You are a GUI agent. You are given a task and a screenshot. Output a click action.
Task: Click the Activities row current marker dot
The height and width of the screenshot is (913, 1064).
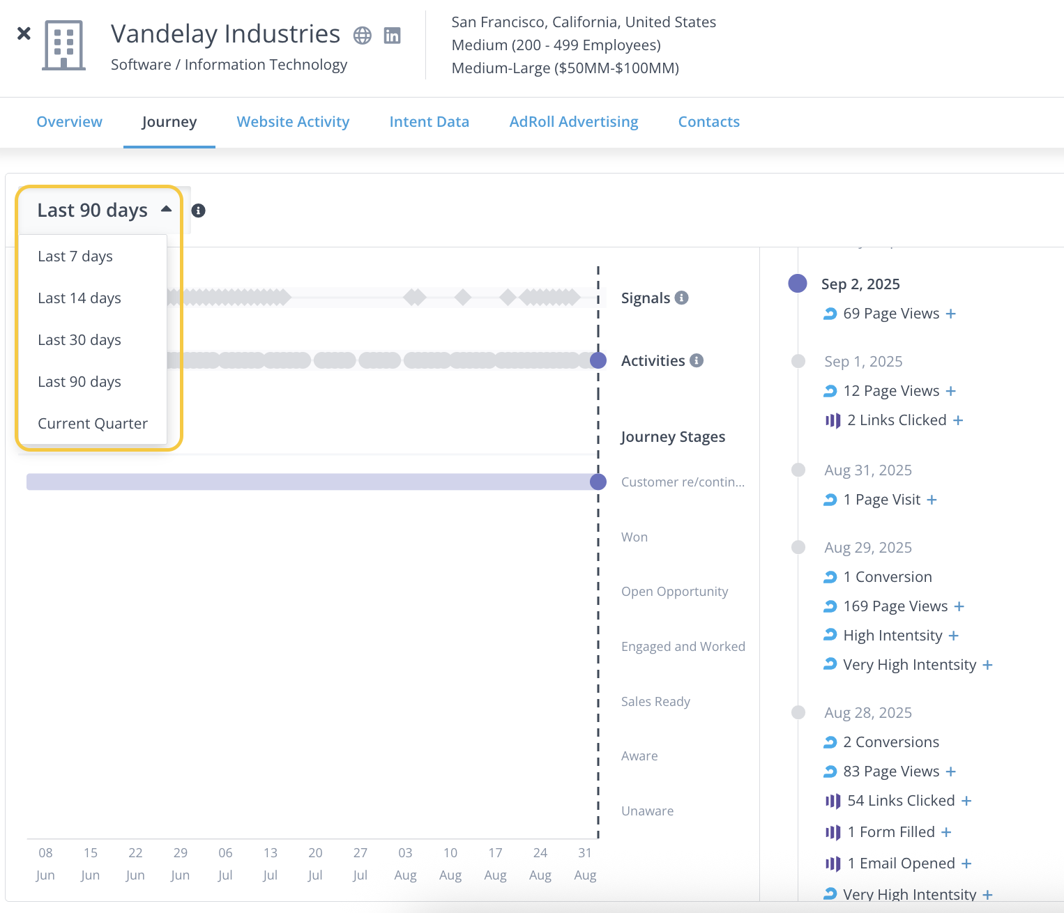(x=598, y=360)
